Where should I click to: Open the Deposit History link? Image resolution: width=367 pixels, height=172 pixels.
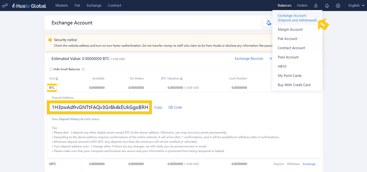point(71,119)
